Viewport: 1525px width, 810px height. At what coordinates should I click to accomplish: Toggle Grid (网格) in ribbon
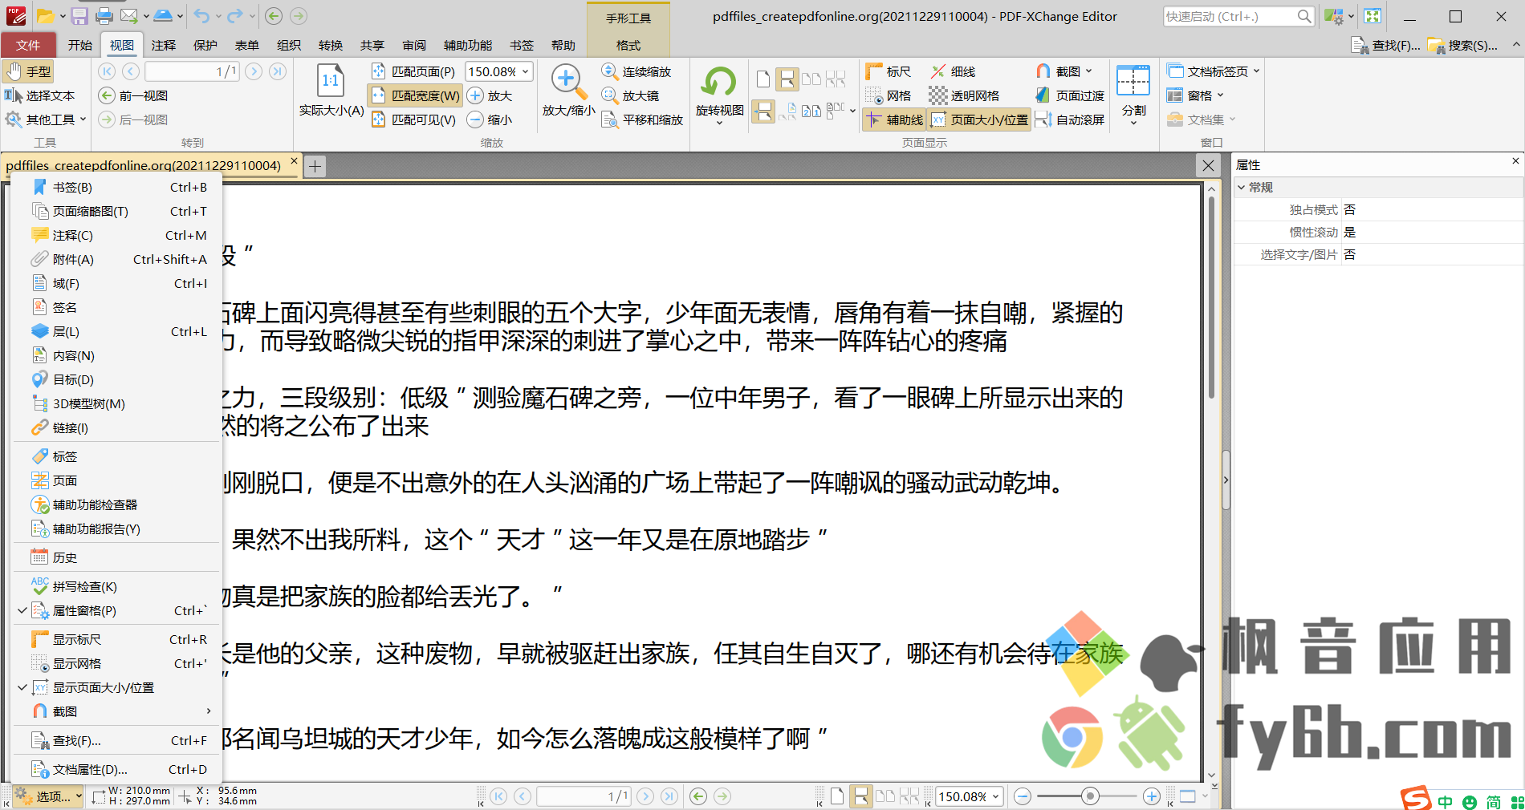888,95
